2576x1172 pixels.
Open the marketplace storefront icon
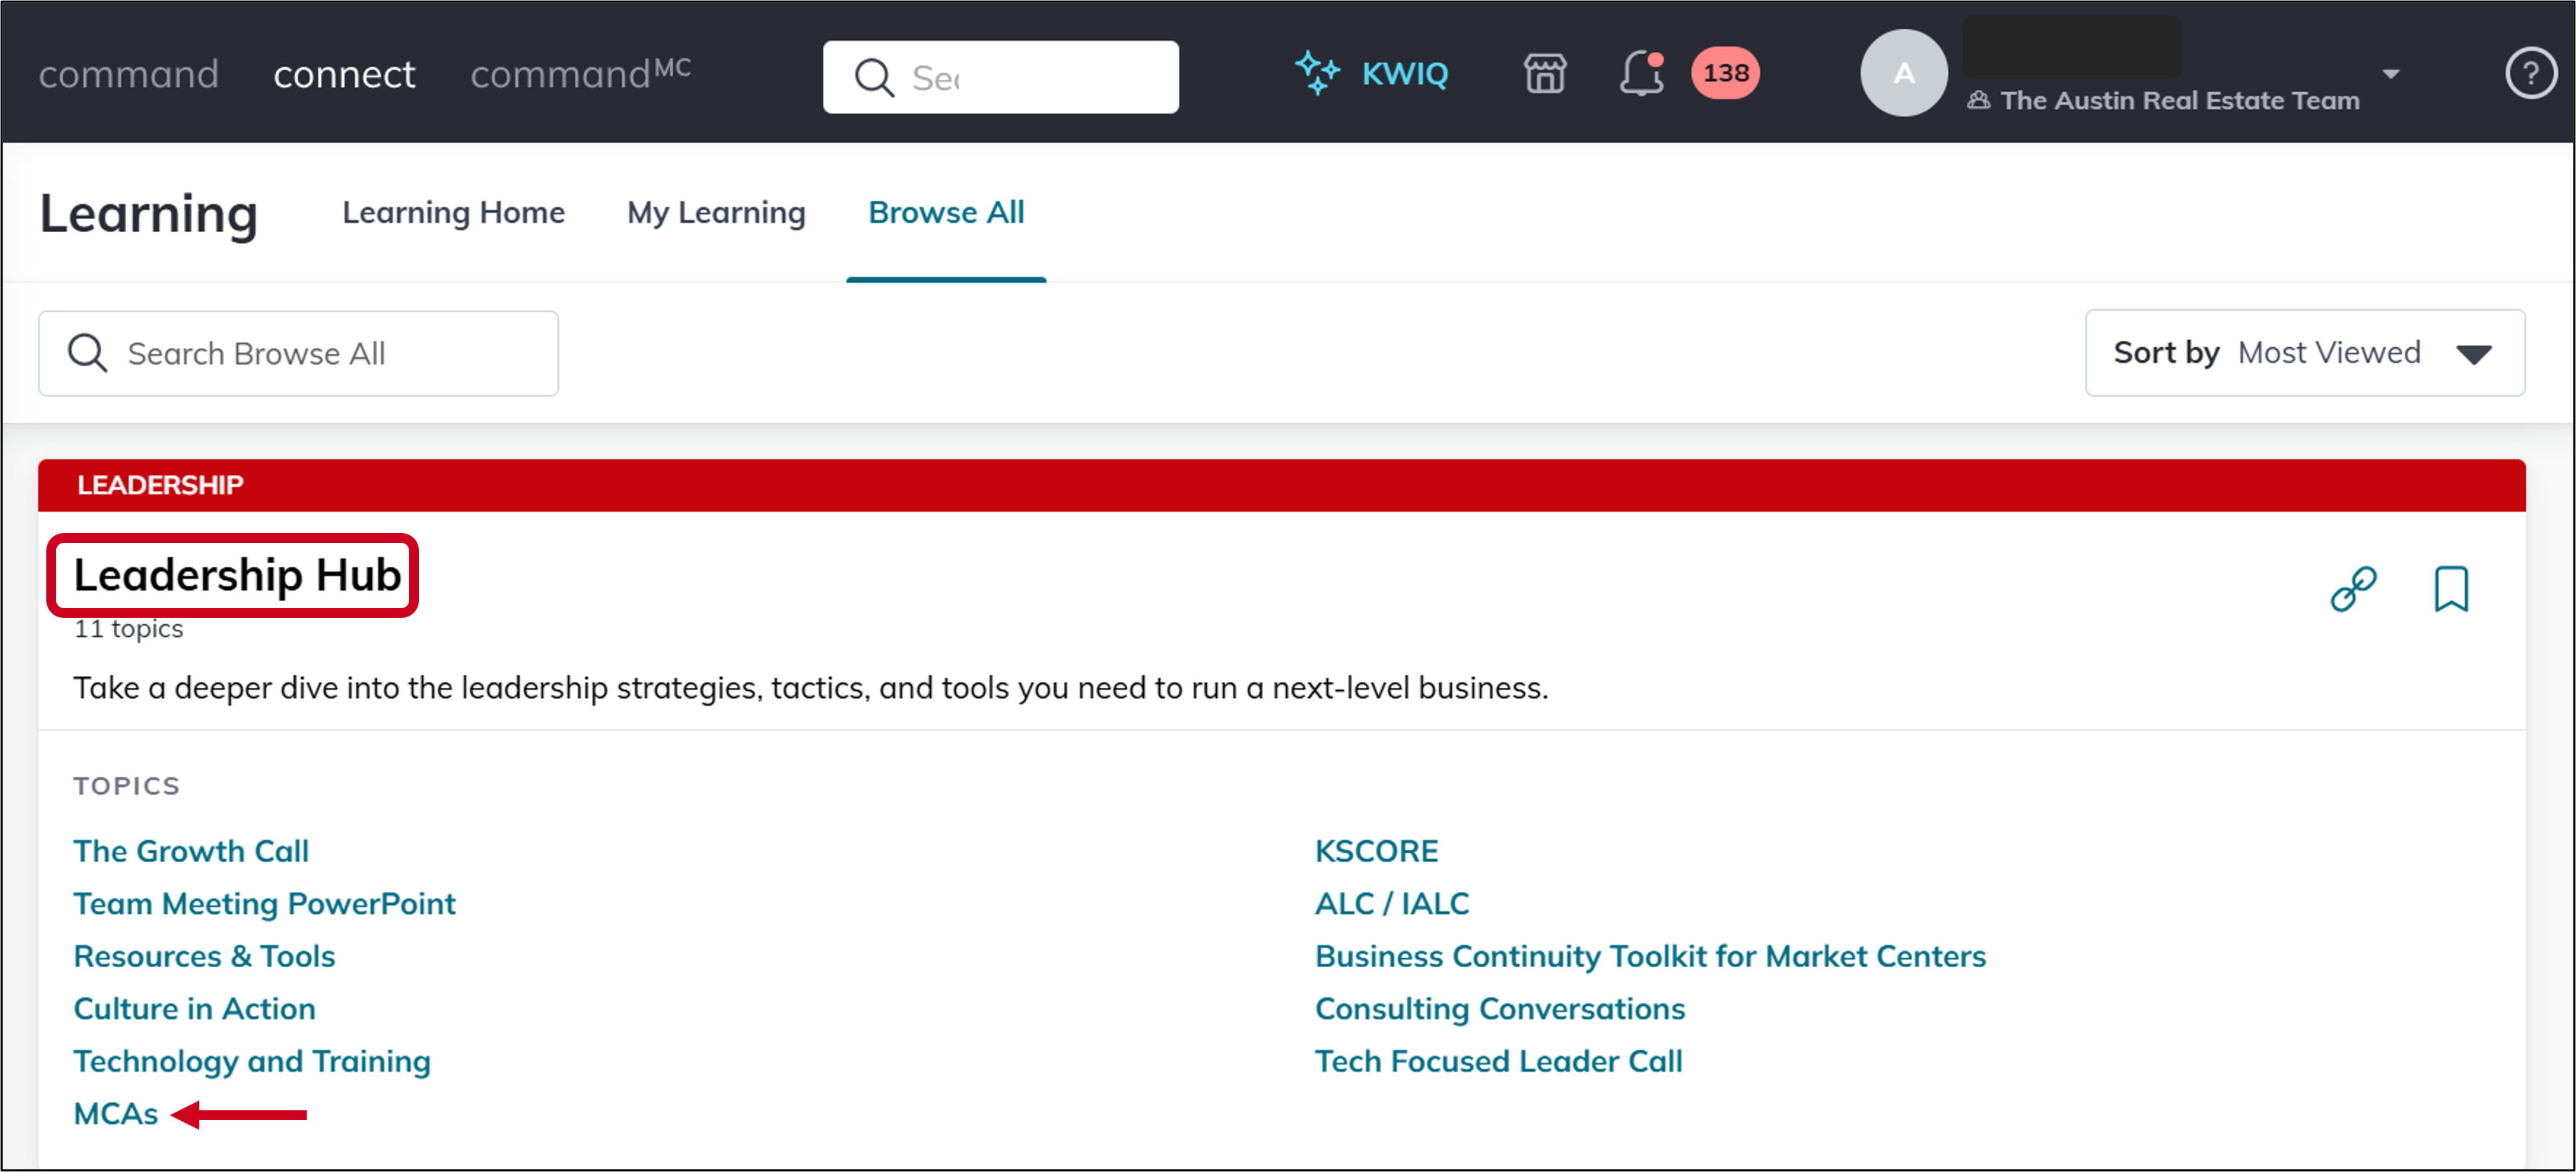pyautogui.click(x=1544, y=73)
